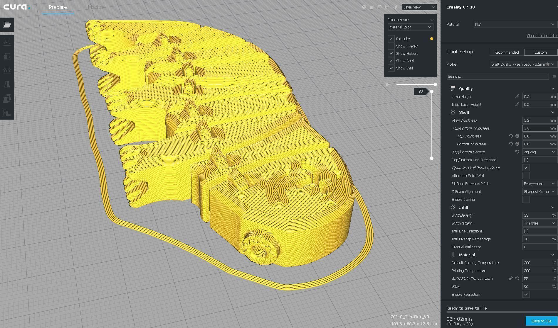This screenshot has height=328, width=558.
Task: Click the link icon beside Layer Height
Action: point(517,96)
